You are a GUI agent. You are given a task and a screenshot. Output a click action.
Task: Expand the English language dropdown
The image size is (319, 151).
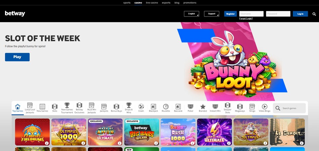coord(191,14)
